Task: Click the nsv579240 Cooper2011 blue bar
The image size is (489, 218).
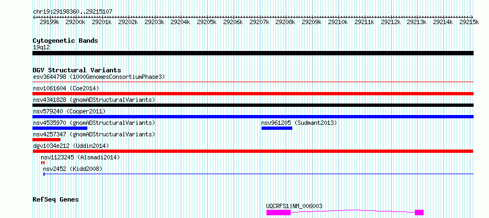Action: [x=253, y=117]
